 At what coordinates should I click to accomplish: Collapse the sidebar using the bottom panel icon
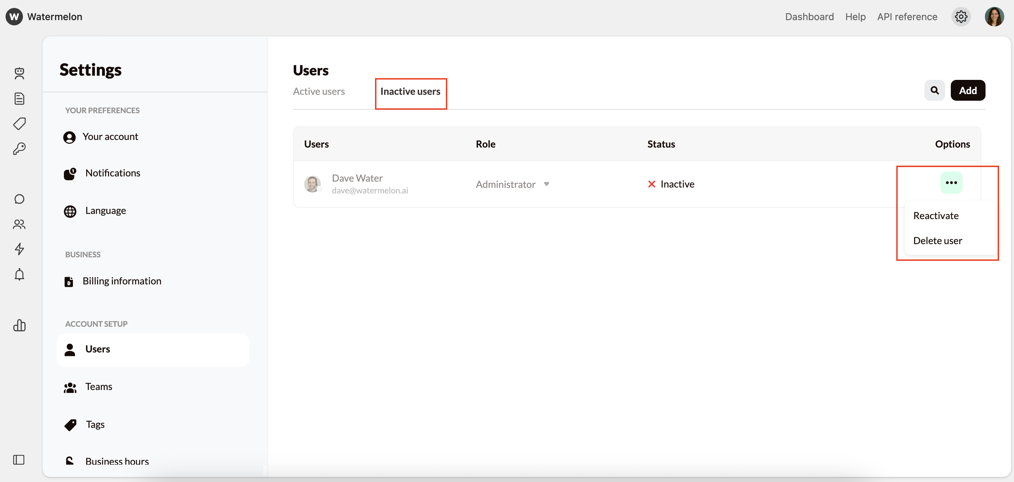[19, 459]
